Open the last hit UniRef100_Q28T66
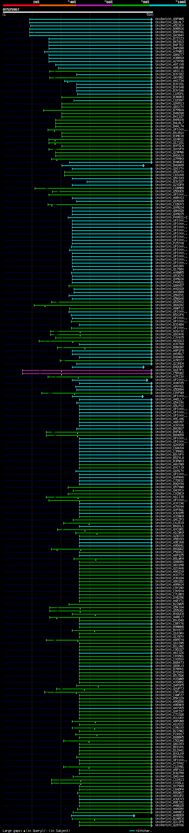189x833 pixels. pos(170,825)
